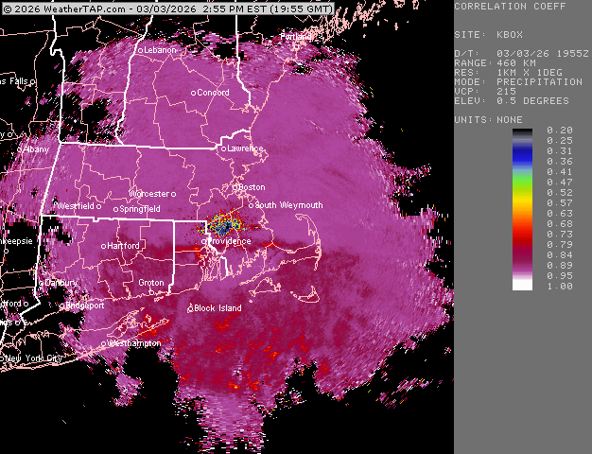
Task: Click the Concord location marker
Action: pyautogui.click(x=195, y=93)
